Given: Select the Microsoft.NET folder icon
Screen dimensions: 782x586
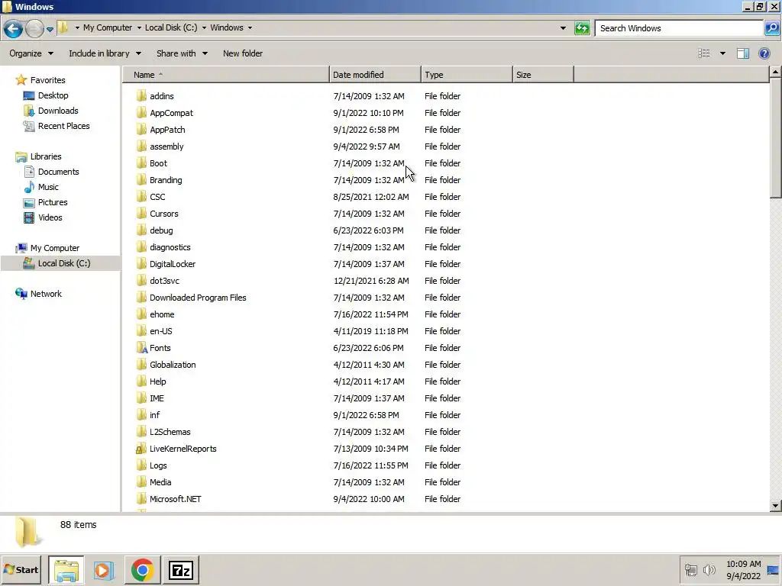Looking at the screenshot, I should click(x=141, y=499).
